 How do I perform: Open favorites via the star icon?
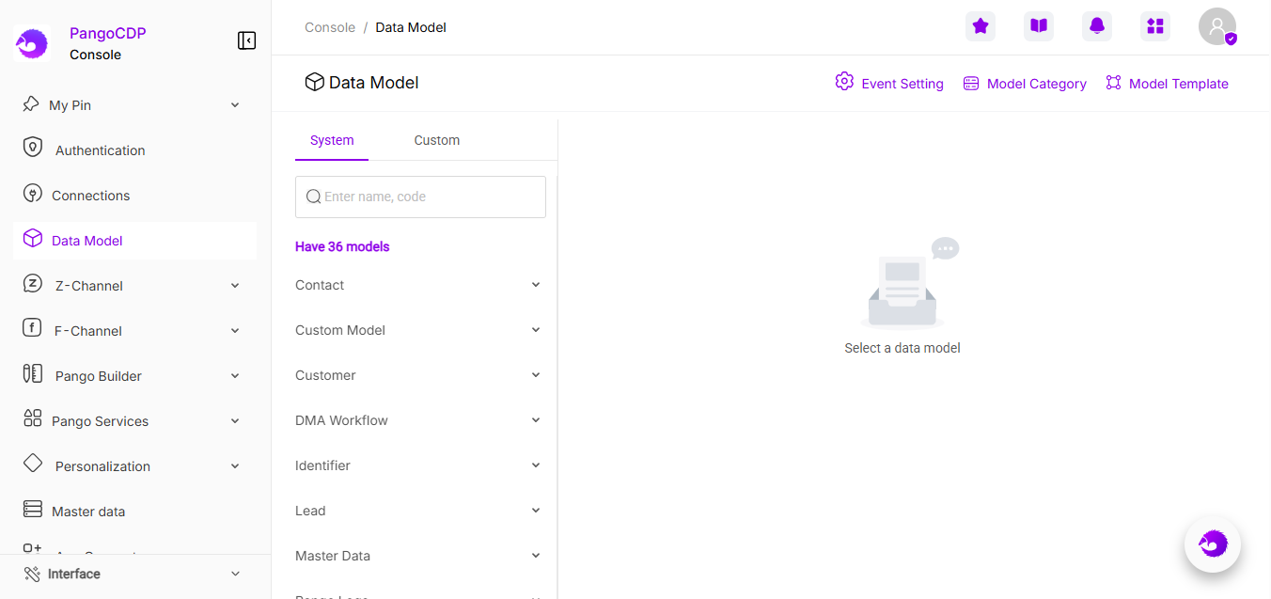[x=981, y=26]
